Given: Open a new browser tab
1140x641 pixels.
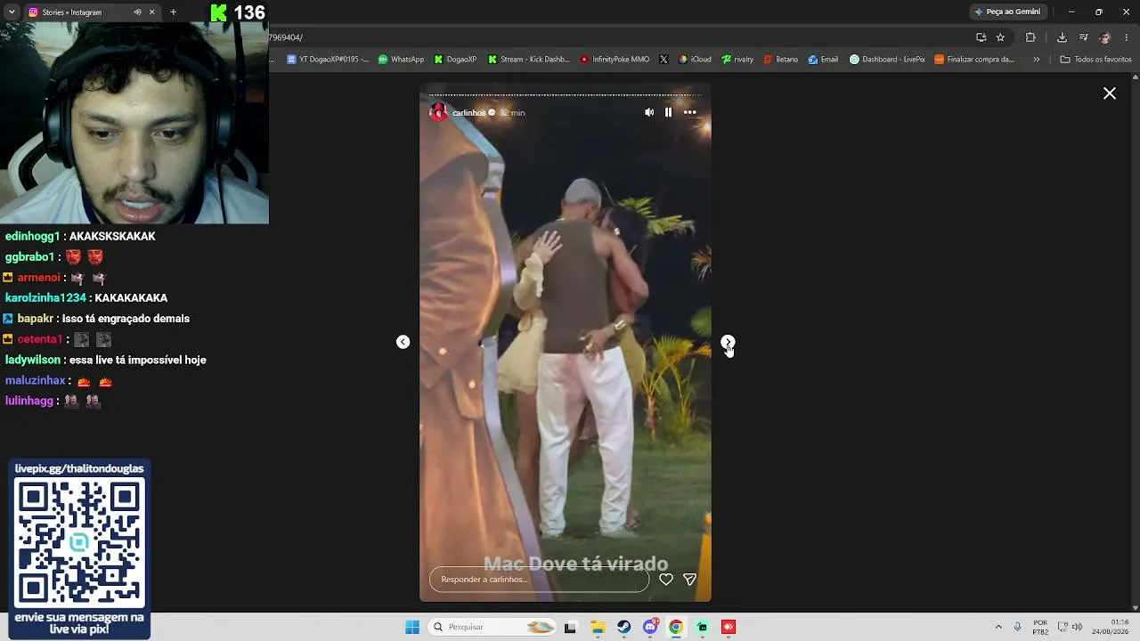Looking at the screenshot, I should click(x=173, y=12).
